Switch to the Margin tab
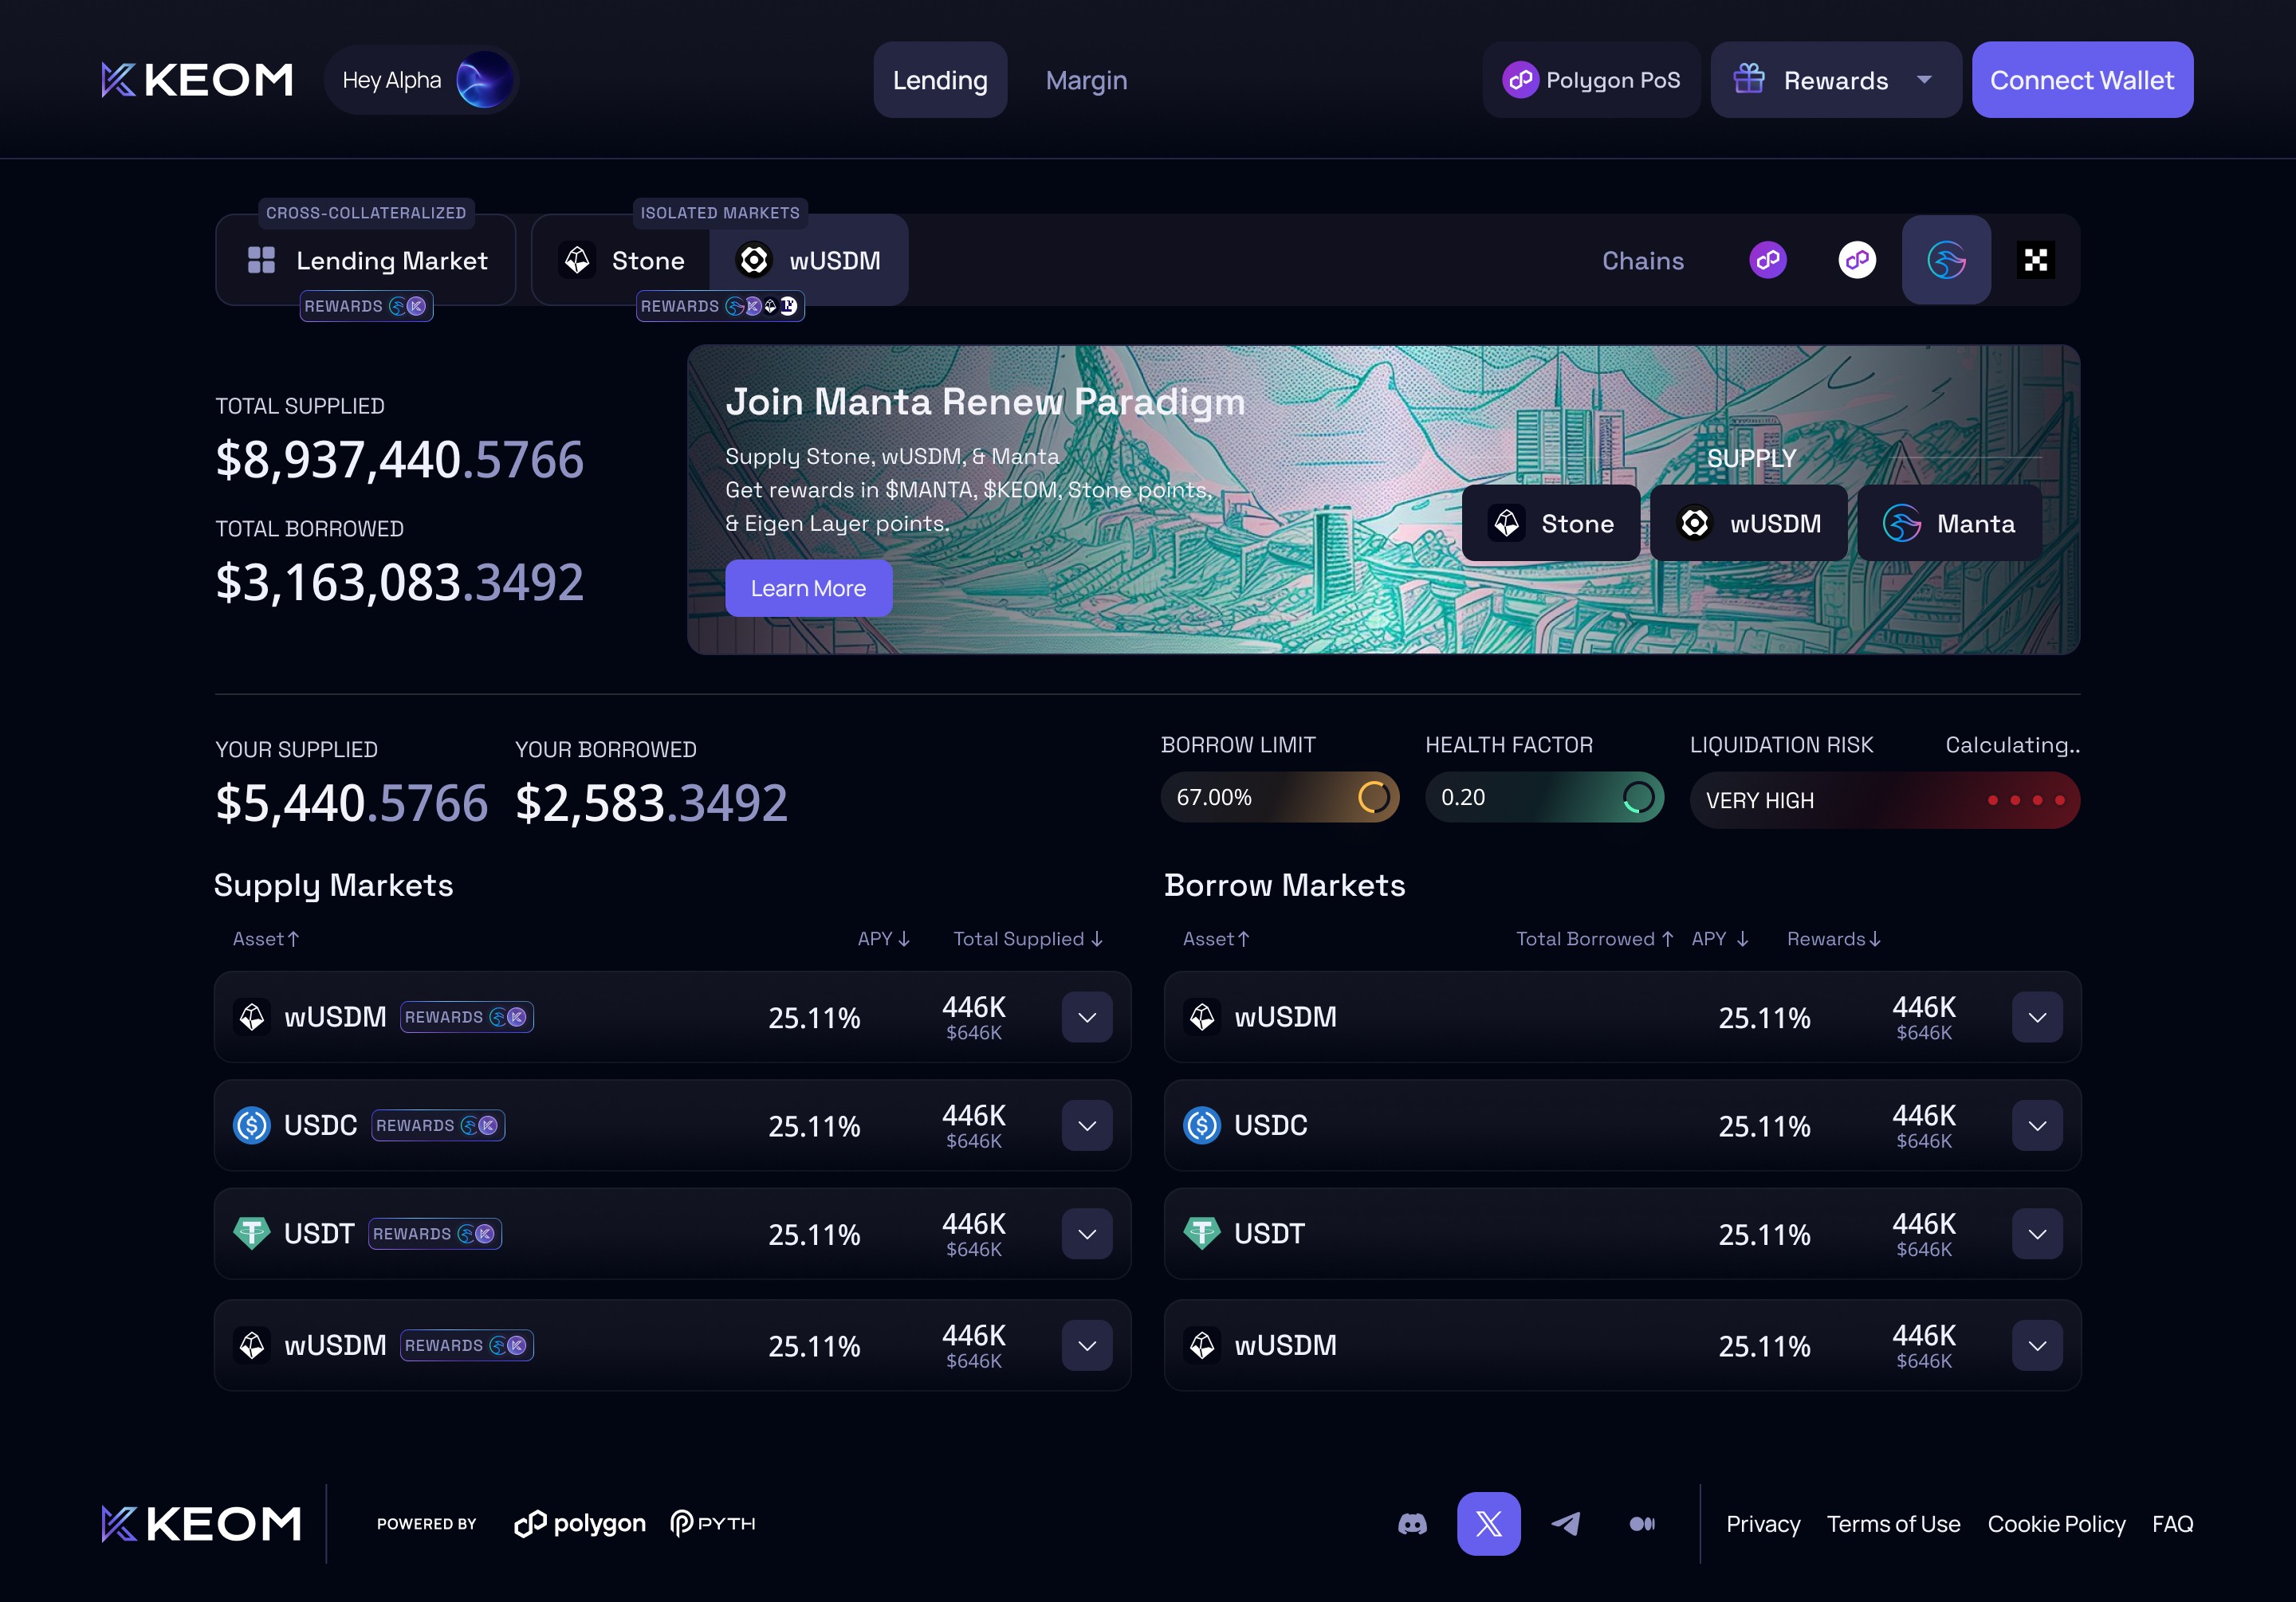Image resolution: width=2296 pixels, height=1602 pixels. pos(1086,80)
